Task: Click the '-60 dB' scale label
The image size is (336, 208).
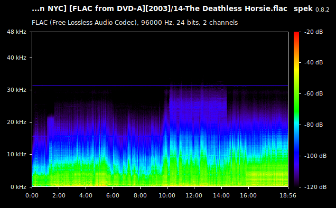Action: [314, 93]
